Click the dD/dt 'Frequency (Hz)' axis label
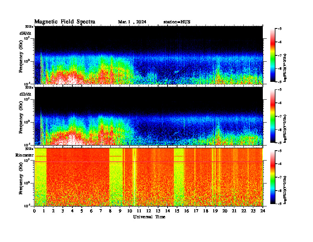Screen dimensions: 313x242 coord(21,117)
